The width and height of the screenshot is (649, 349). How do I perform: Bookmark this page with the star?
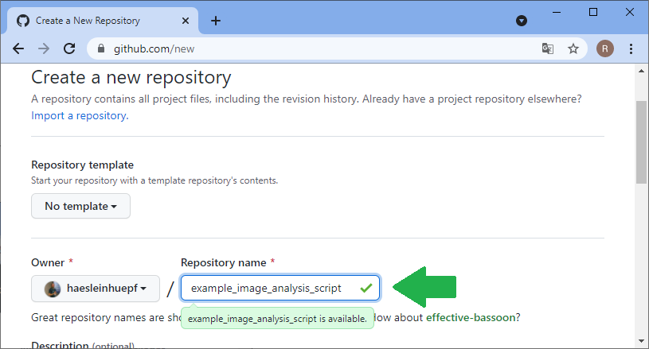pyautogui.click(x=573, y=48)
